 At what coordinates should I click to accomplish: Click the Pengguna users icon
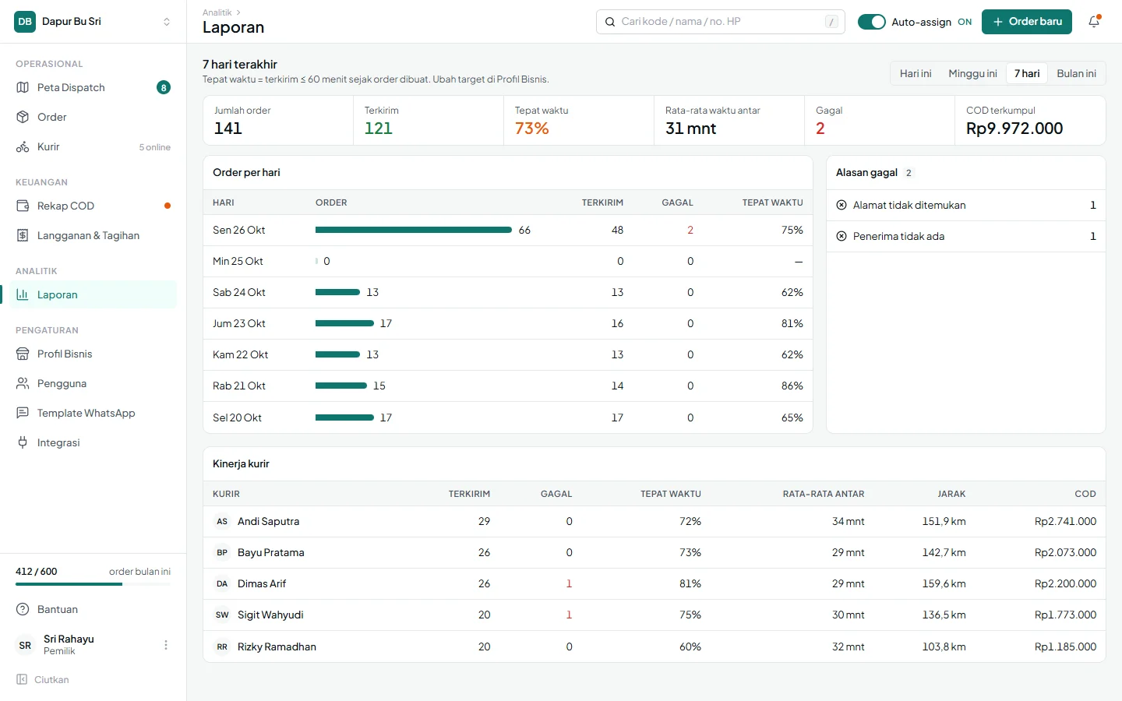click(x=23, y=383)
